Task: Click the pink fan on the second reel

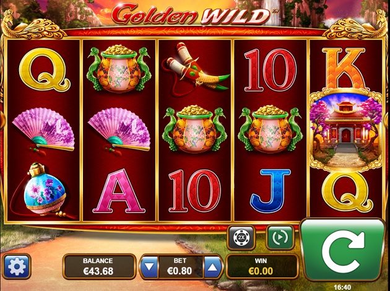Action: [119, 130]
